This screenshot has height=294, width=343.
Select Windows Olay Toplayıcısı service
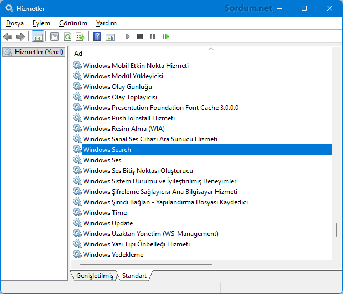[x=120, y=97]
